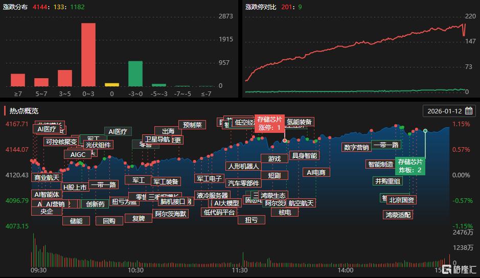Open the 低代码平台 tag
Image resolution: width=480 pixels, height=278 pixels.
(x=219, y=212)
